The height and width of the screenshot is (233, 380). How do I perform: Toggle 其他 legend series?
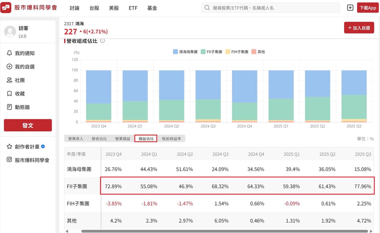tap(258, 52)
